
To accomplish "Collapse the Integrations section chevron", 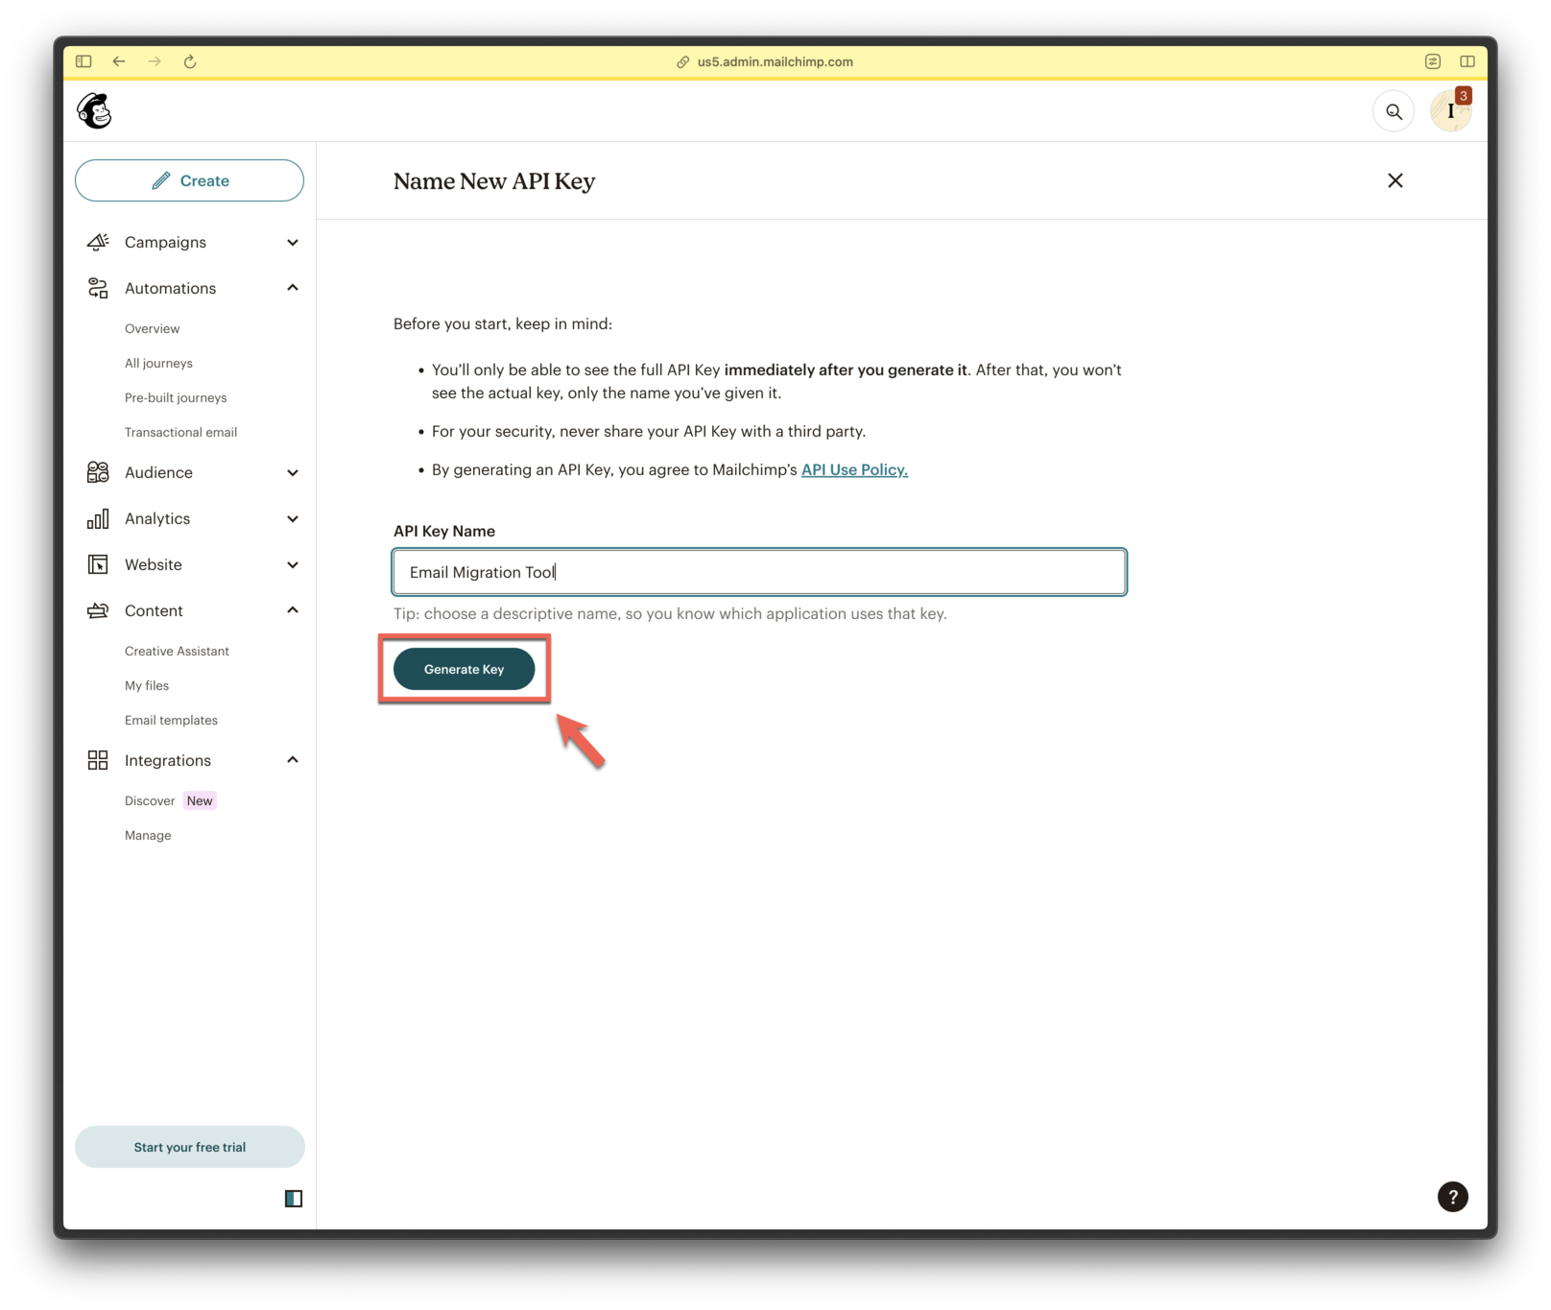I will pos(293,760).
